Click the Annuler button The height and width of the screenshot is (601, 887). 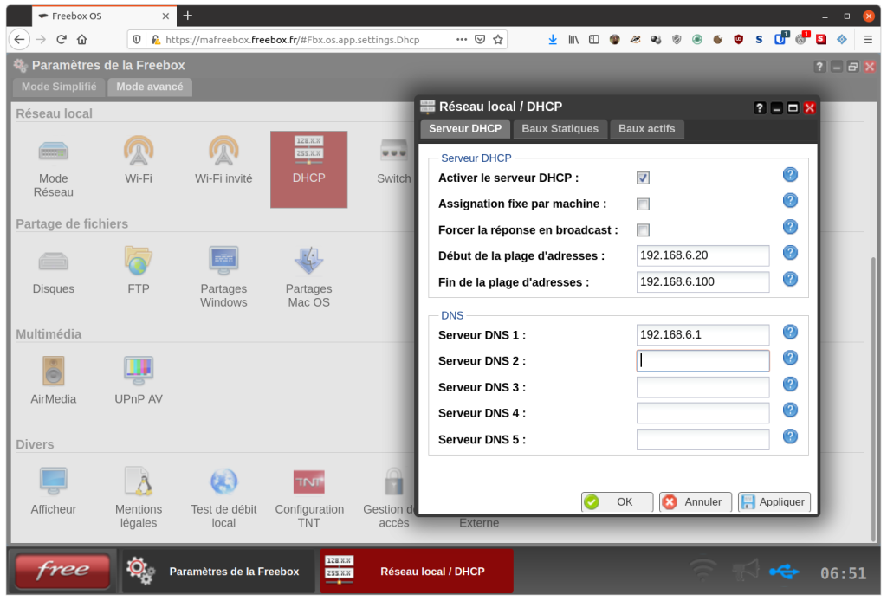tap(696, 502)
